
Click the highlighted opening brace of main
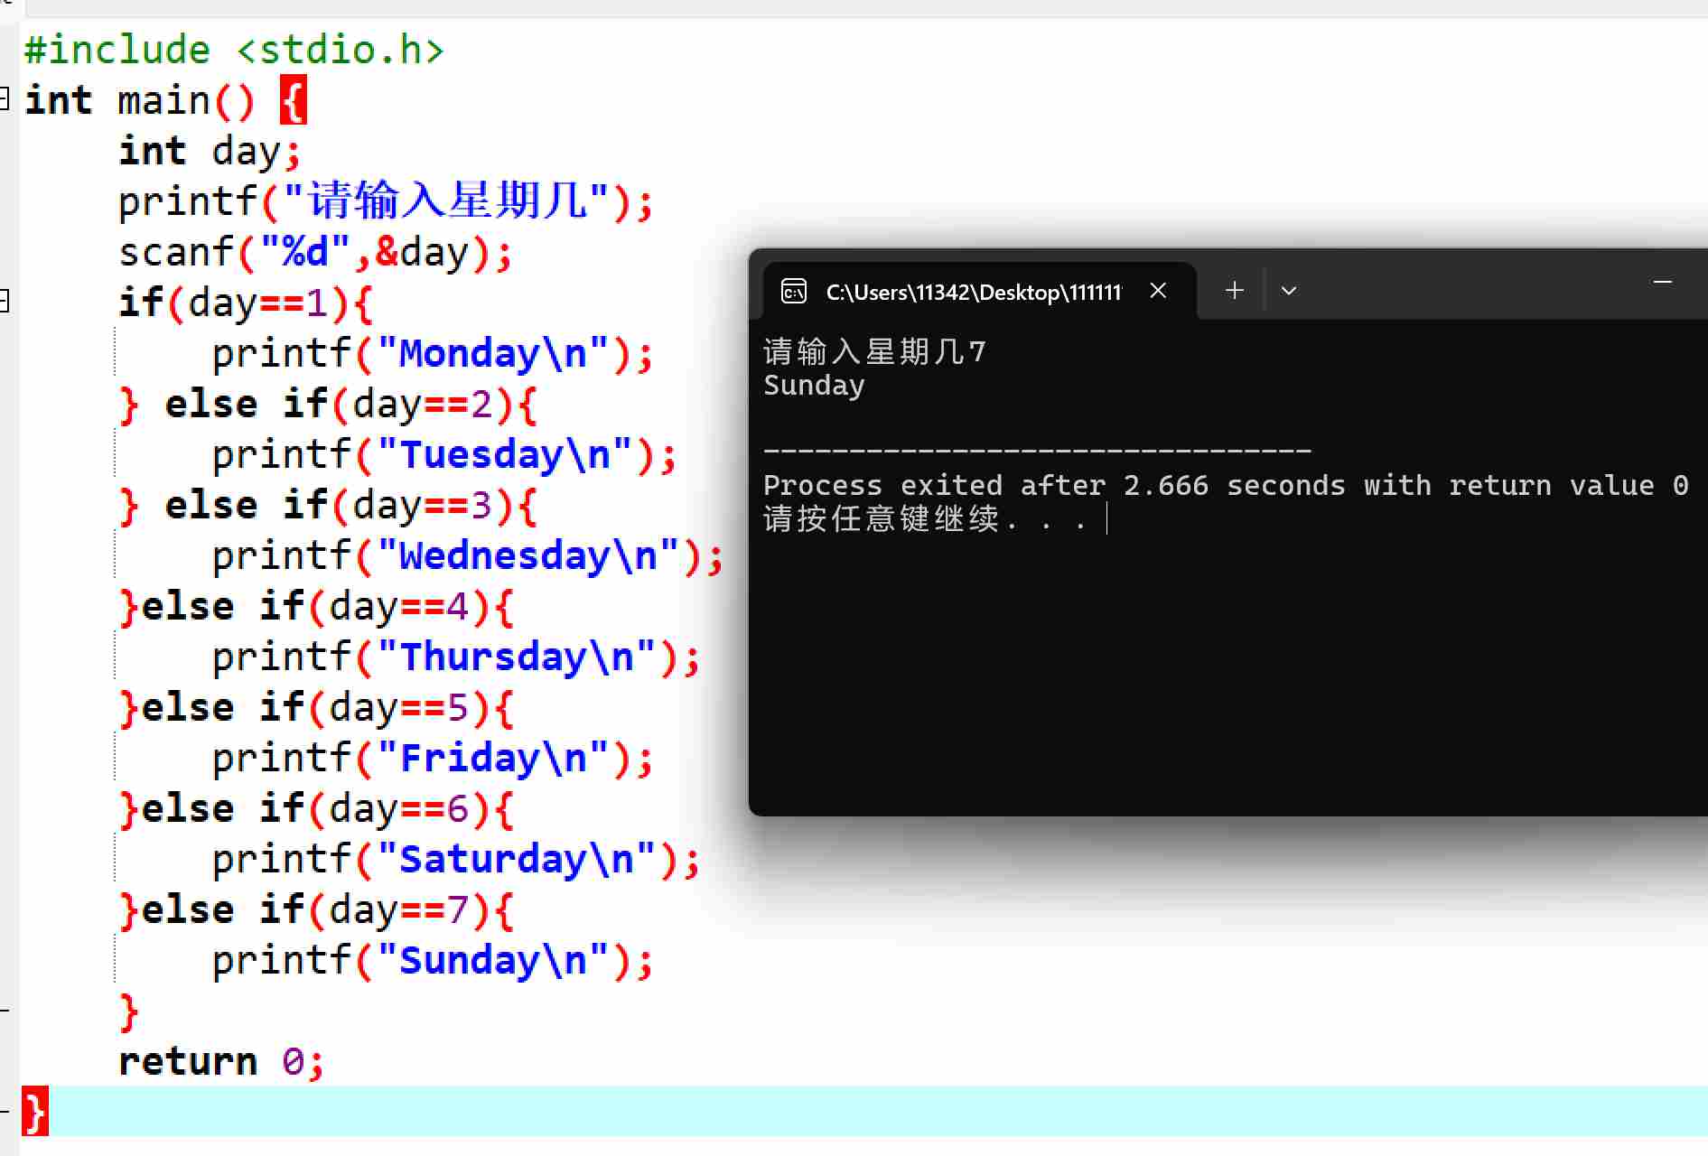tap(294, 100)
